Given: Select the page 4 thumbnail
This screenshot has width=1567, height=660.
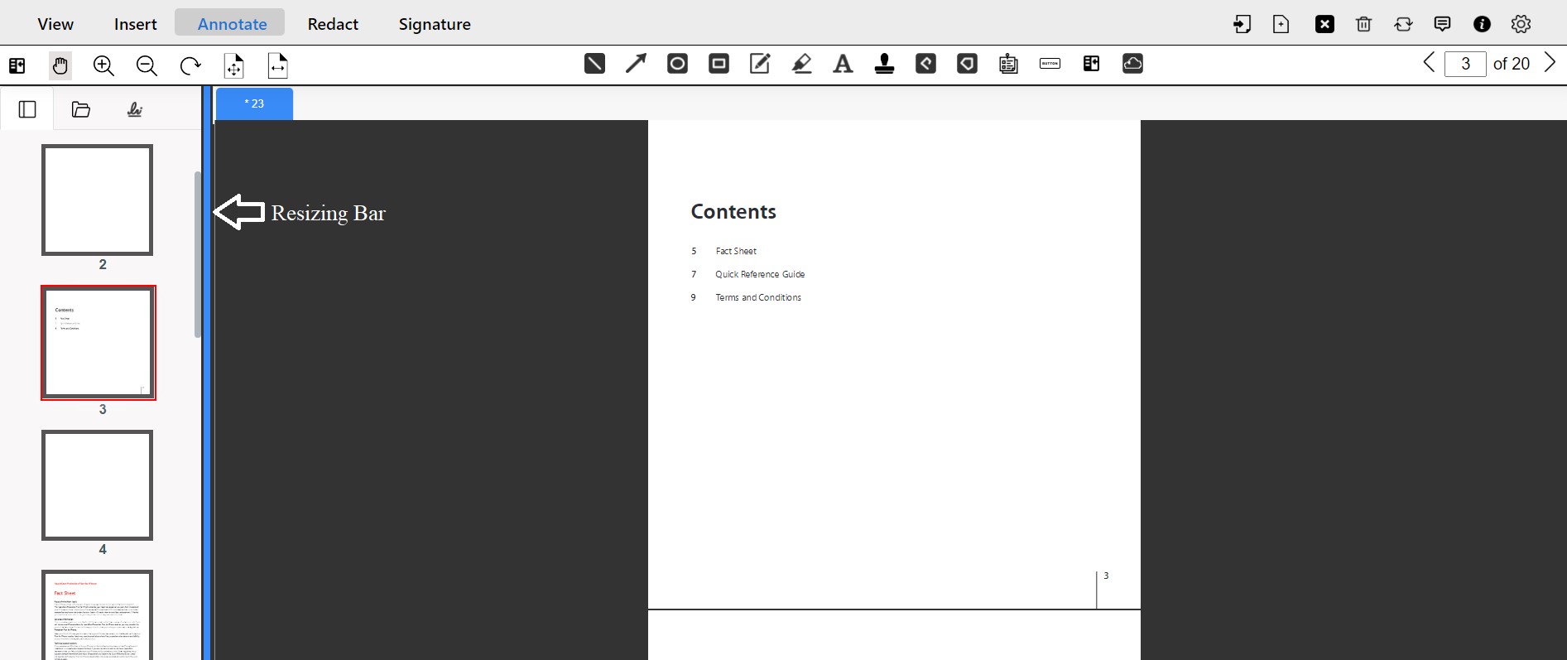Looking at the screenshot, I should pyautogui.click(x=98, y=485).
